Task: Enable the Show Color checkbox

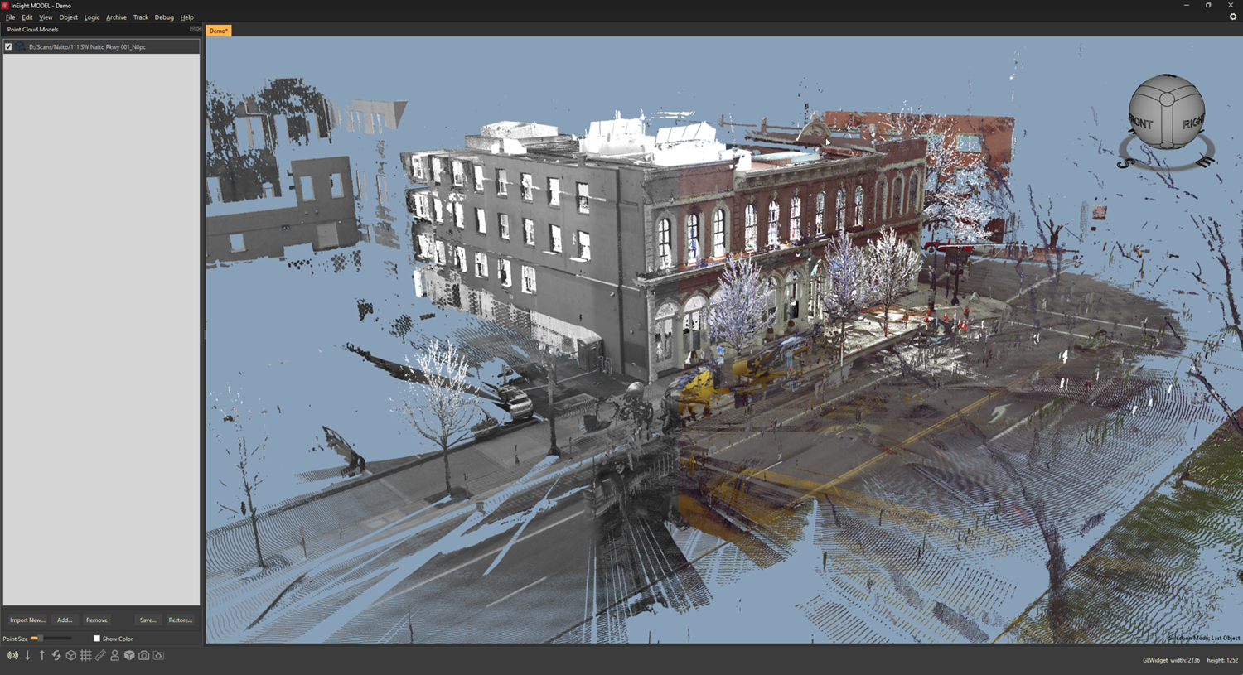Action: point(97,639)
